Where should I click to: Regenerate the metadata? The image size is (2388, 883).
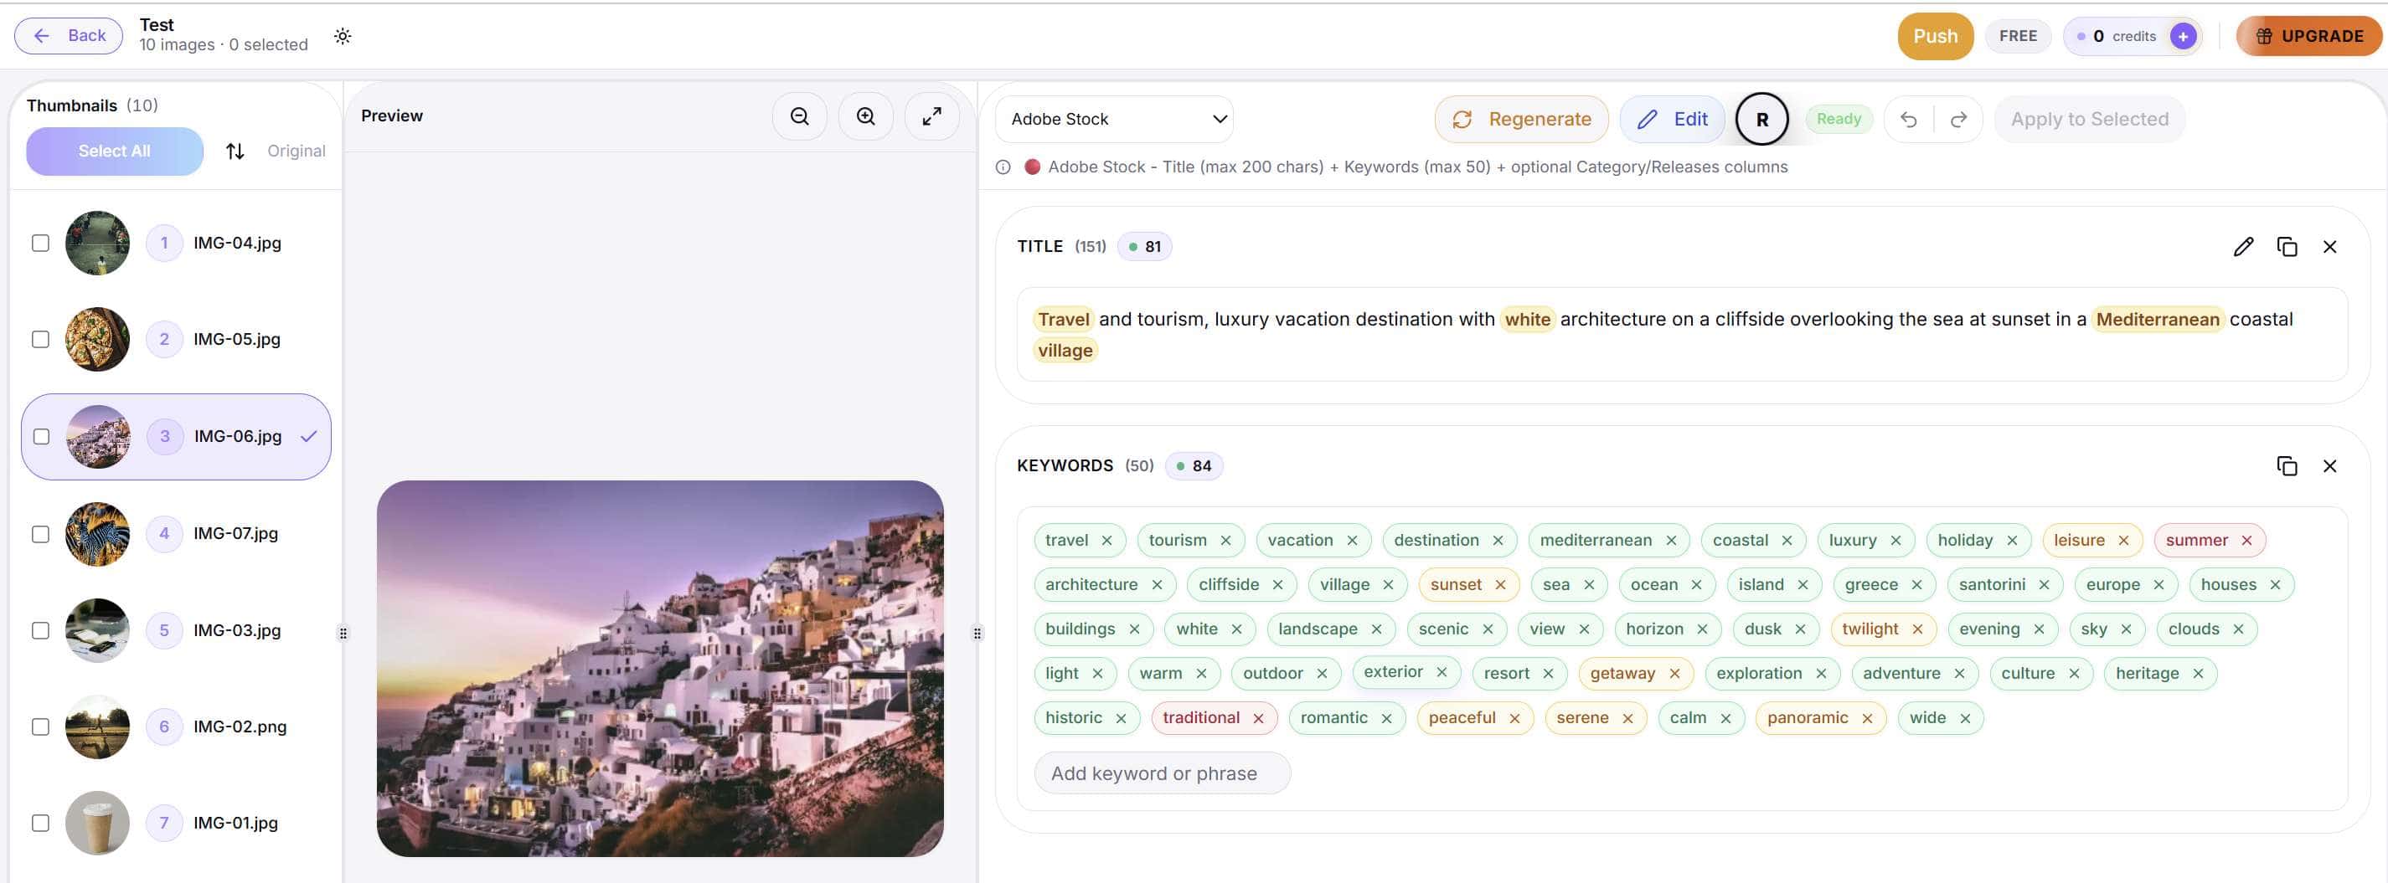pos(1520,120)
